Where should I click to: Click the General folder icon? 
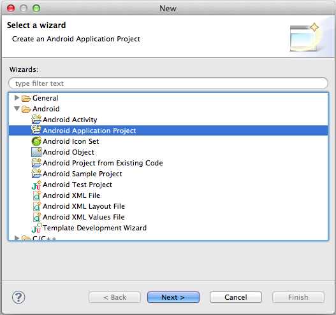[x=26, y=98]
